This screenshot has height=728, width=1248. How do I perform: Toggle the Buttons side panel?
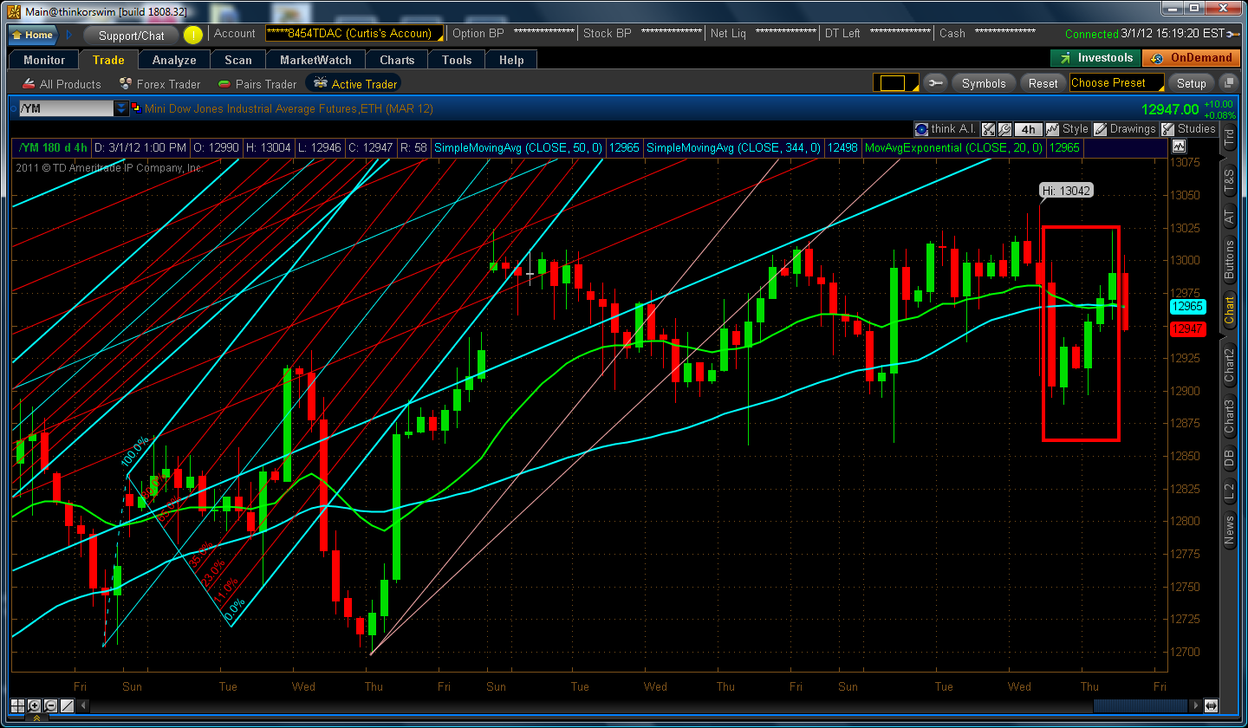click(1229, 259)
